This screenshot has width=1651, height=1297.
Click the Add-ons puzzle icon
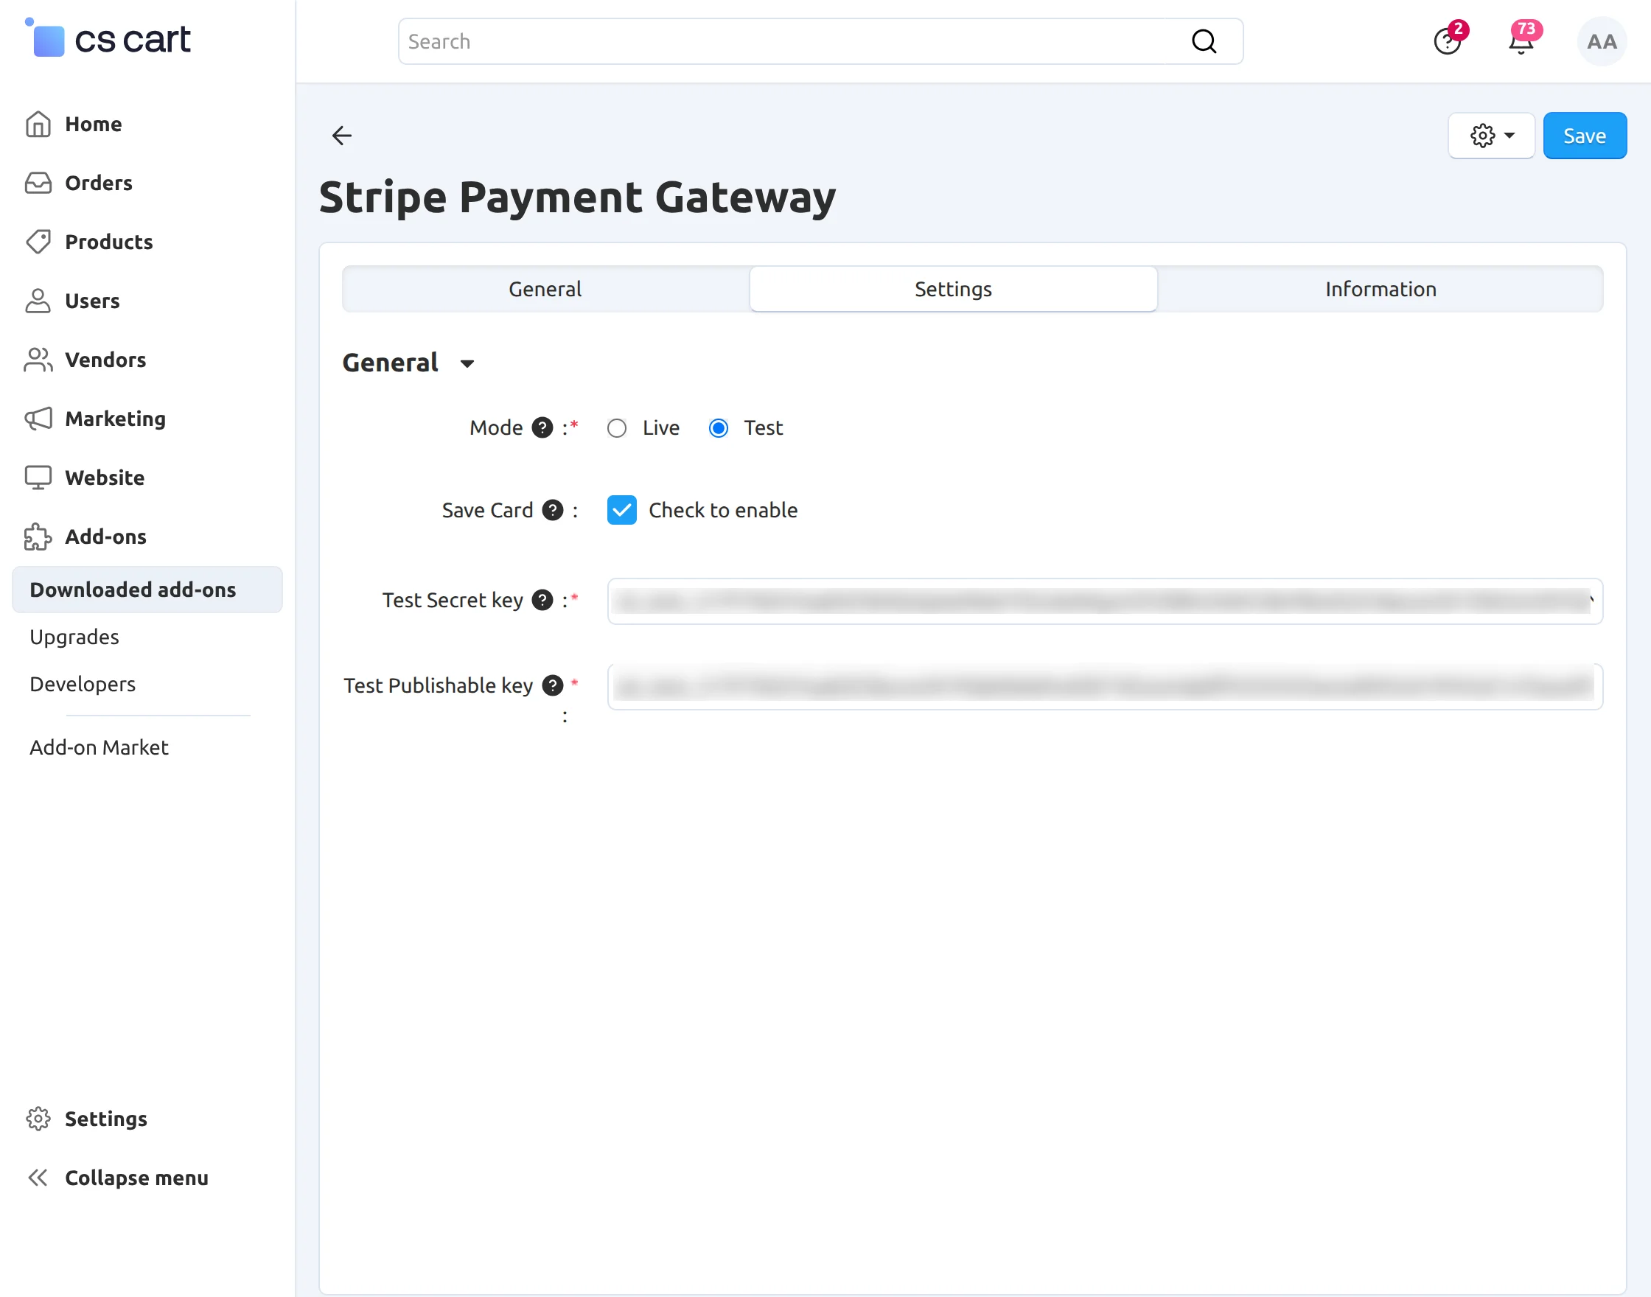point(38,537)
